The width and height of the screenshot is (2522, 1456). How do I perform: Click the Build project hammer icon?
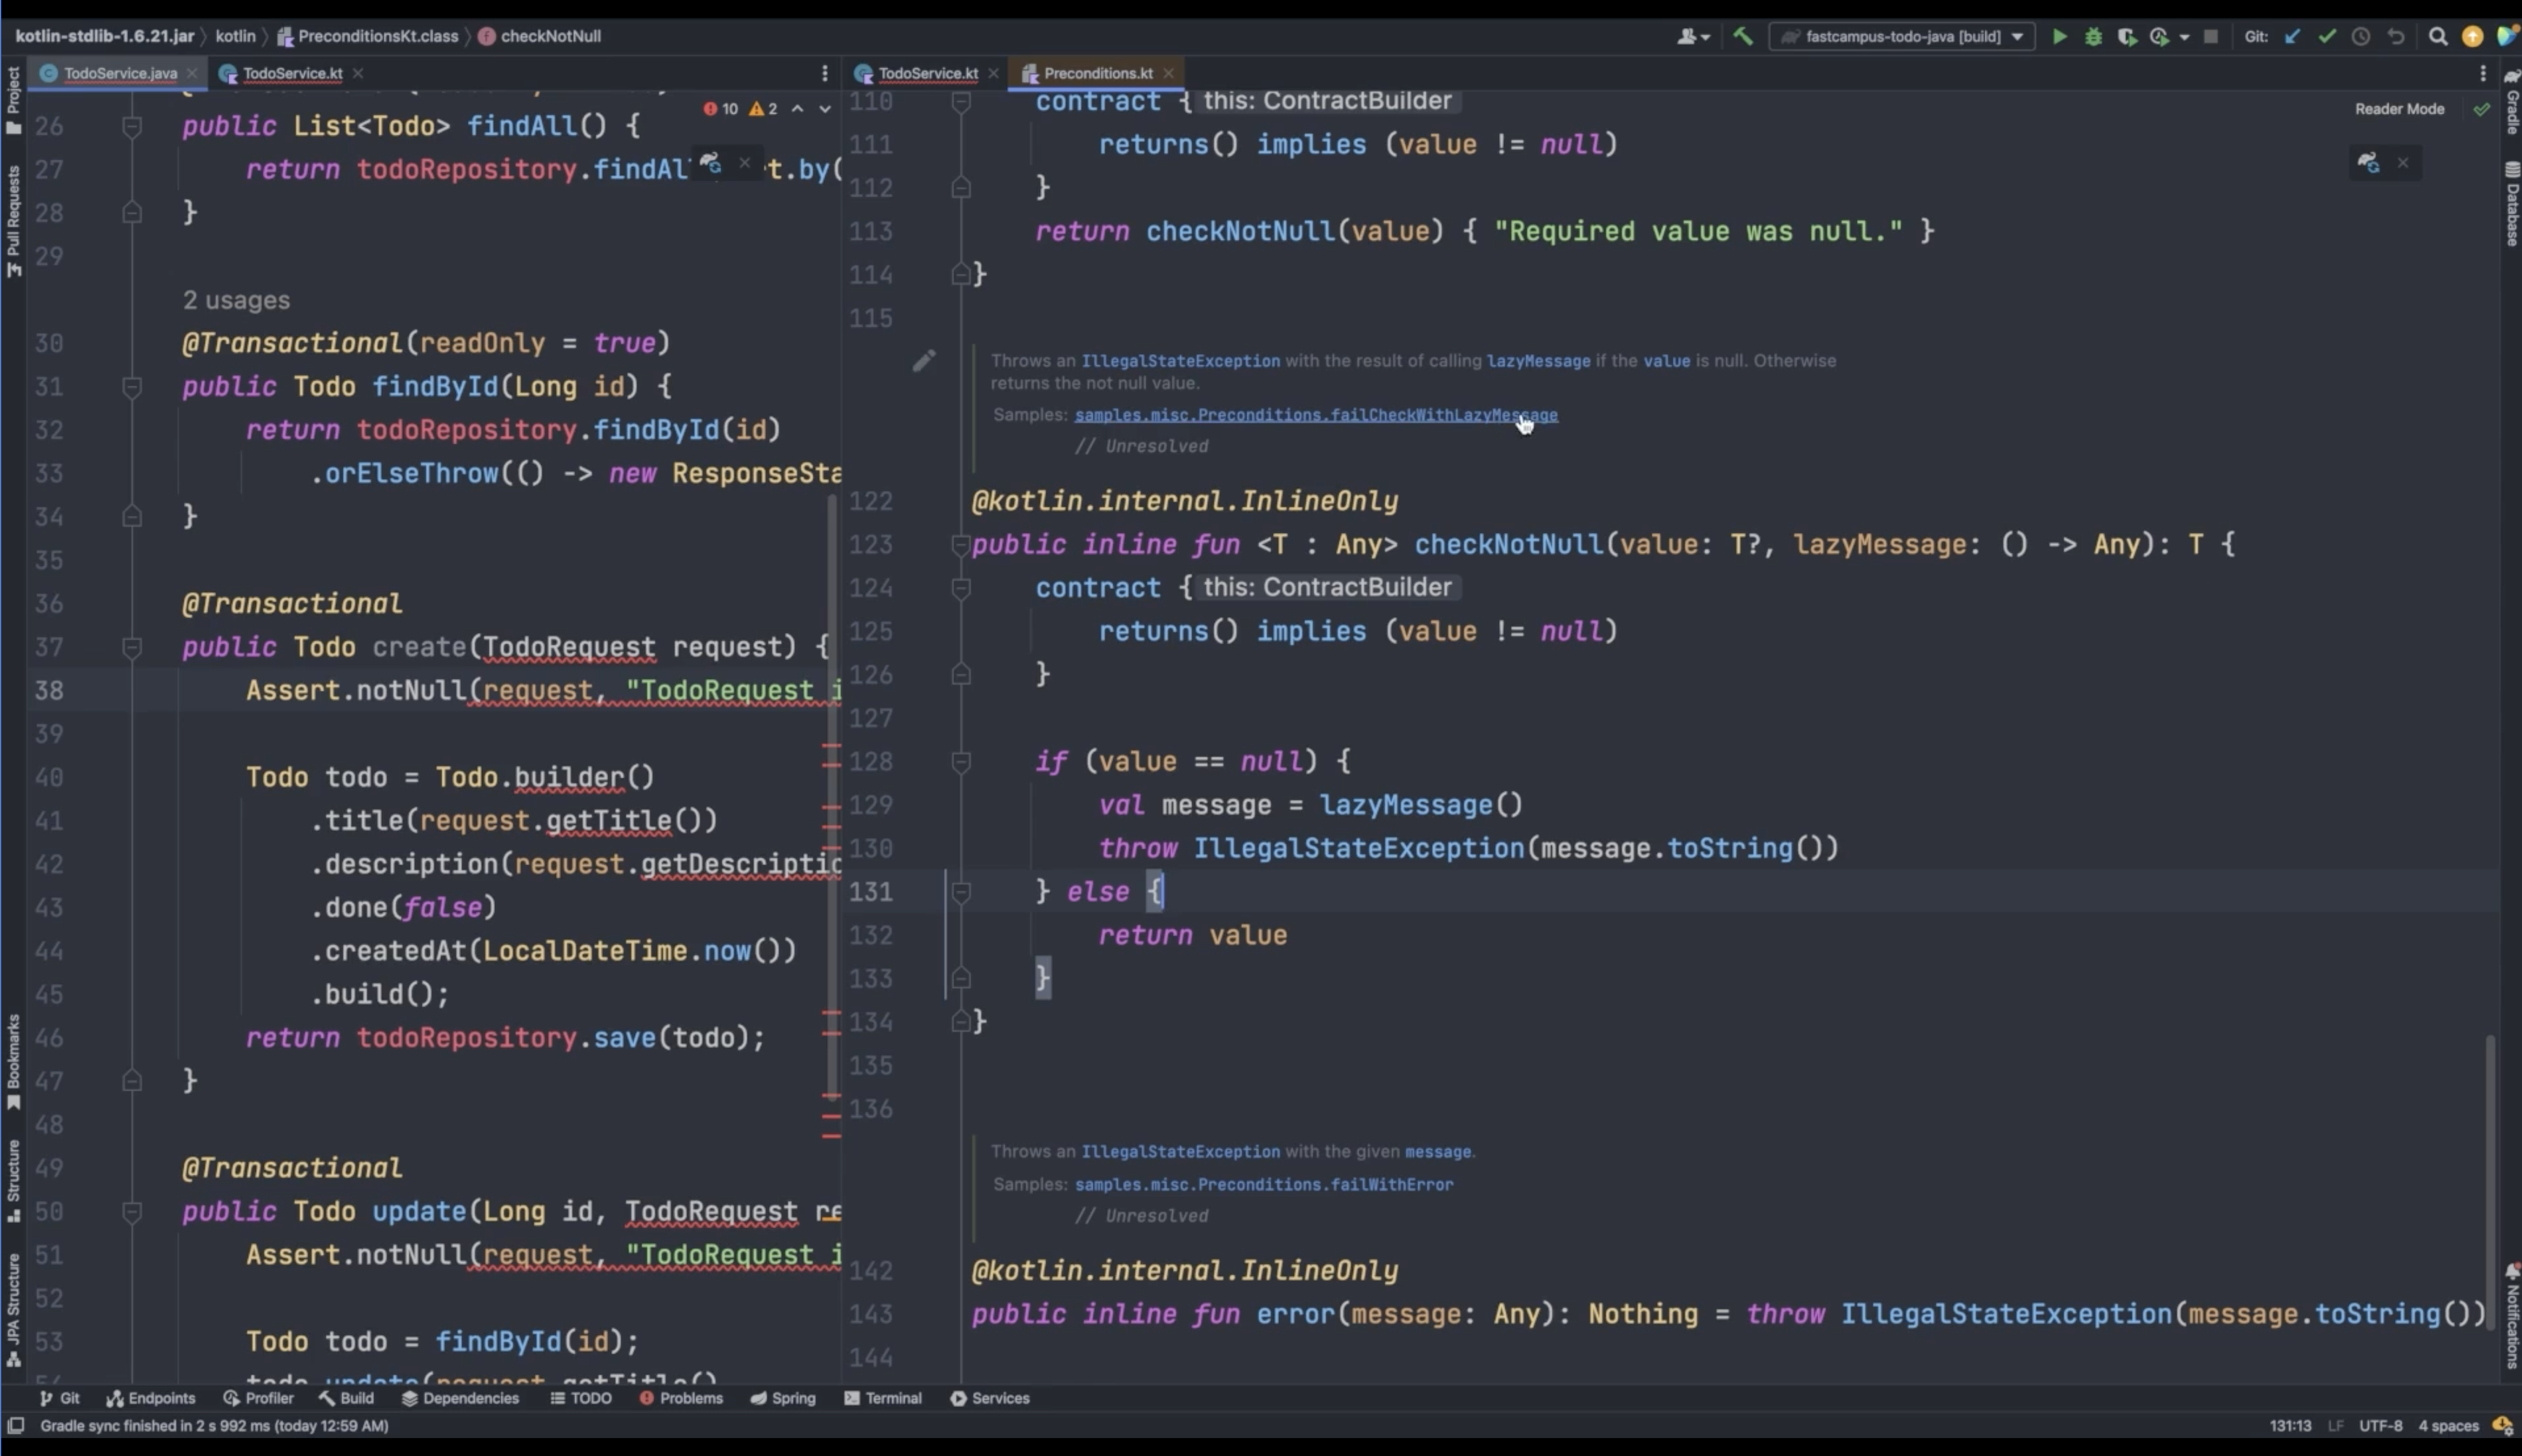click(1743, 37)
